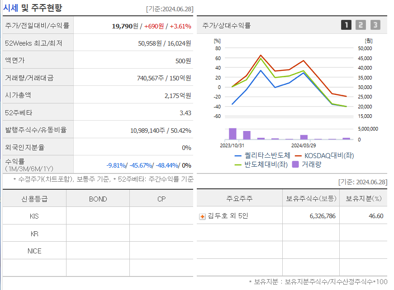
Task: Click the 2024/03/29 x-axis date label
Action: 304,145
